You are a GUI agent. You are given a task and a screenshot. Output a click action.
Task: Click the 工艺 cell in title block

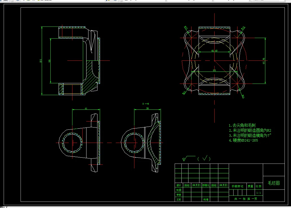[x=179, y=200]
